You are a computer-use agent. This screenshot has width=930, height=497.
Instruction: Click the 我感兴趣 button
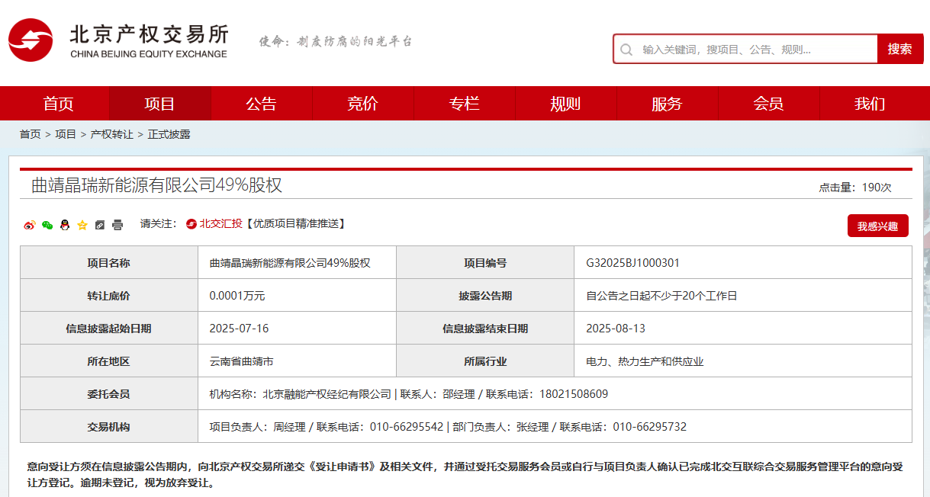[x=877, y=226]
